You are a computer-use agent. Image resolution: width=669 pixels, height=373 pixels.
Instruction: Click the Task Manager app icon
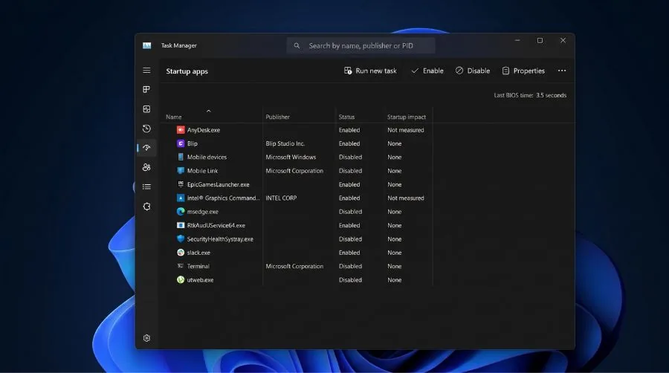pyautogui.click(x=146, y=45)
